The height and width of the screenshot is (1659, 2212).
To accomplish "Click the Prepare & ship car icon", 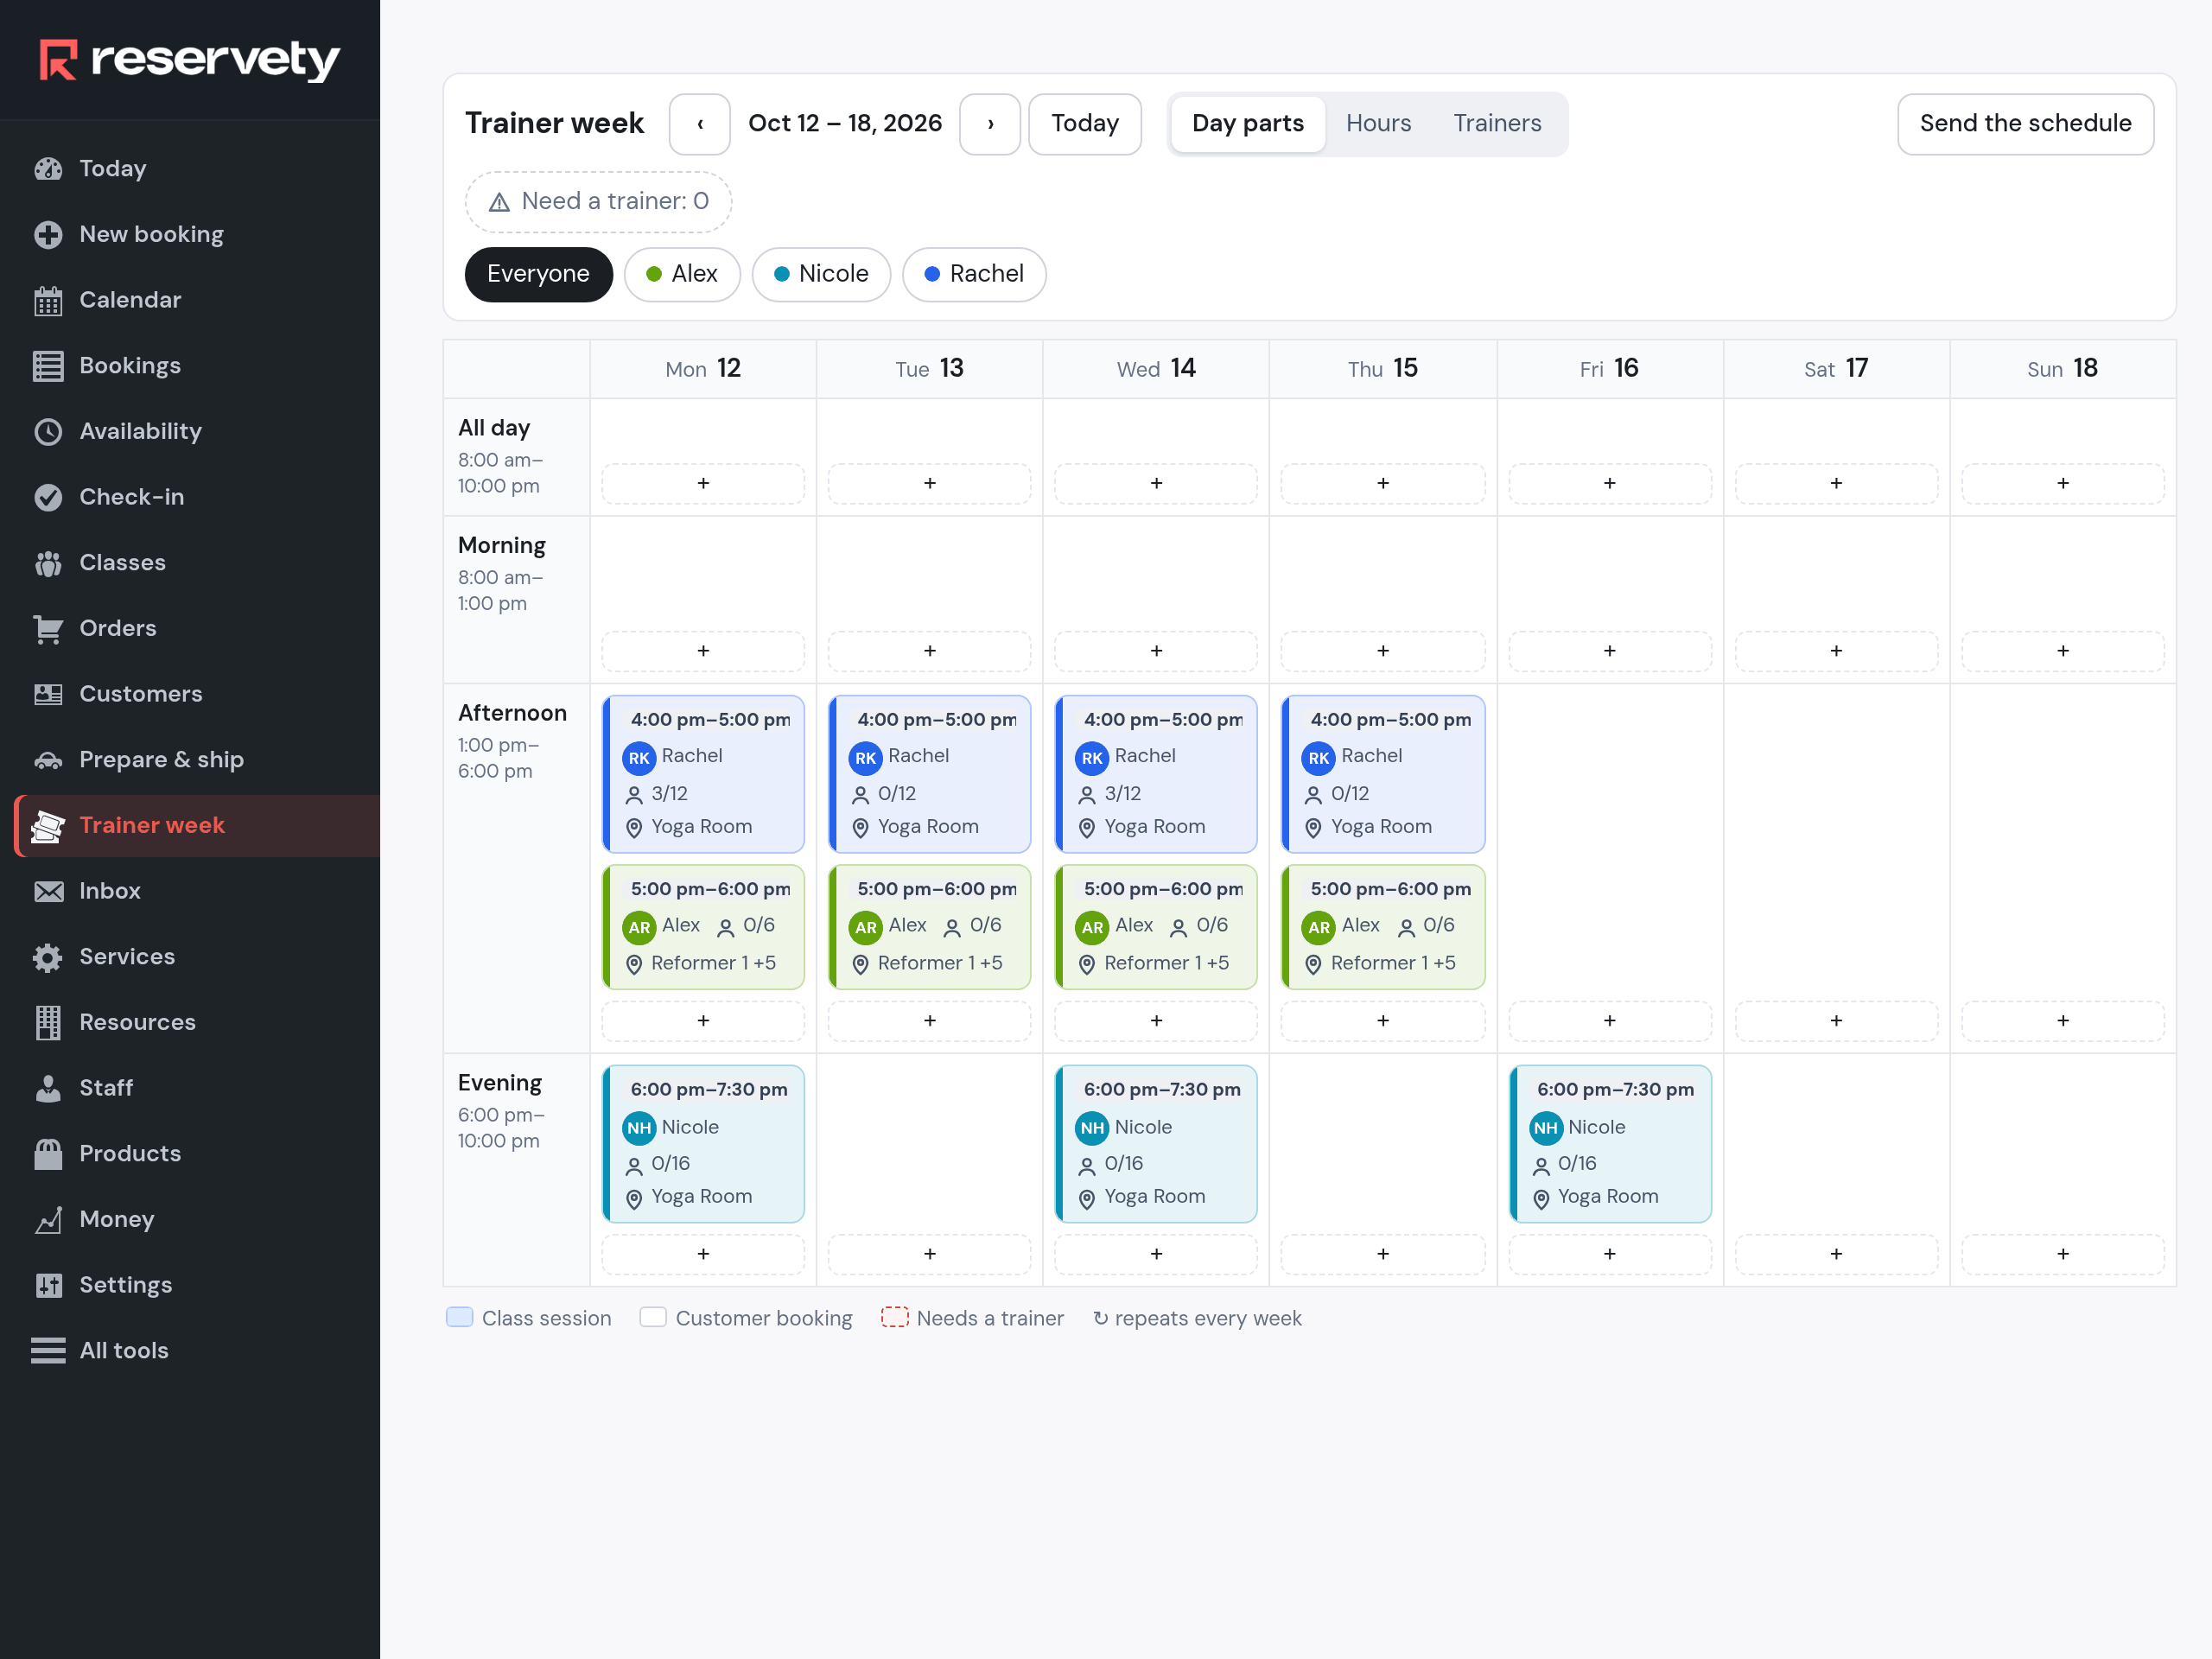I will point(48,760).
